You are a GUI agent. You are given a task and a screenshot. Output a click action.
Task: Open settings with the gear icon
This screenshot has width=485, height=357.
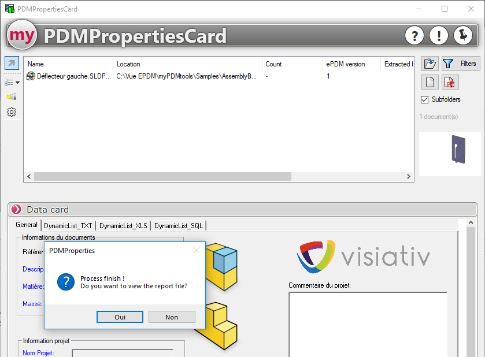[x=12, y=112]
